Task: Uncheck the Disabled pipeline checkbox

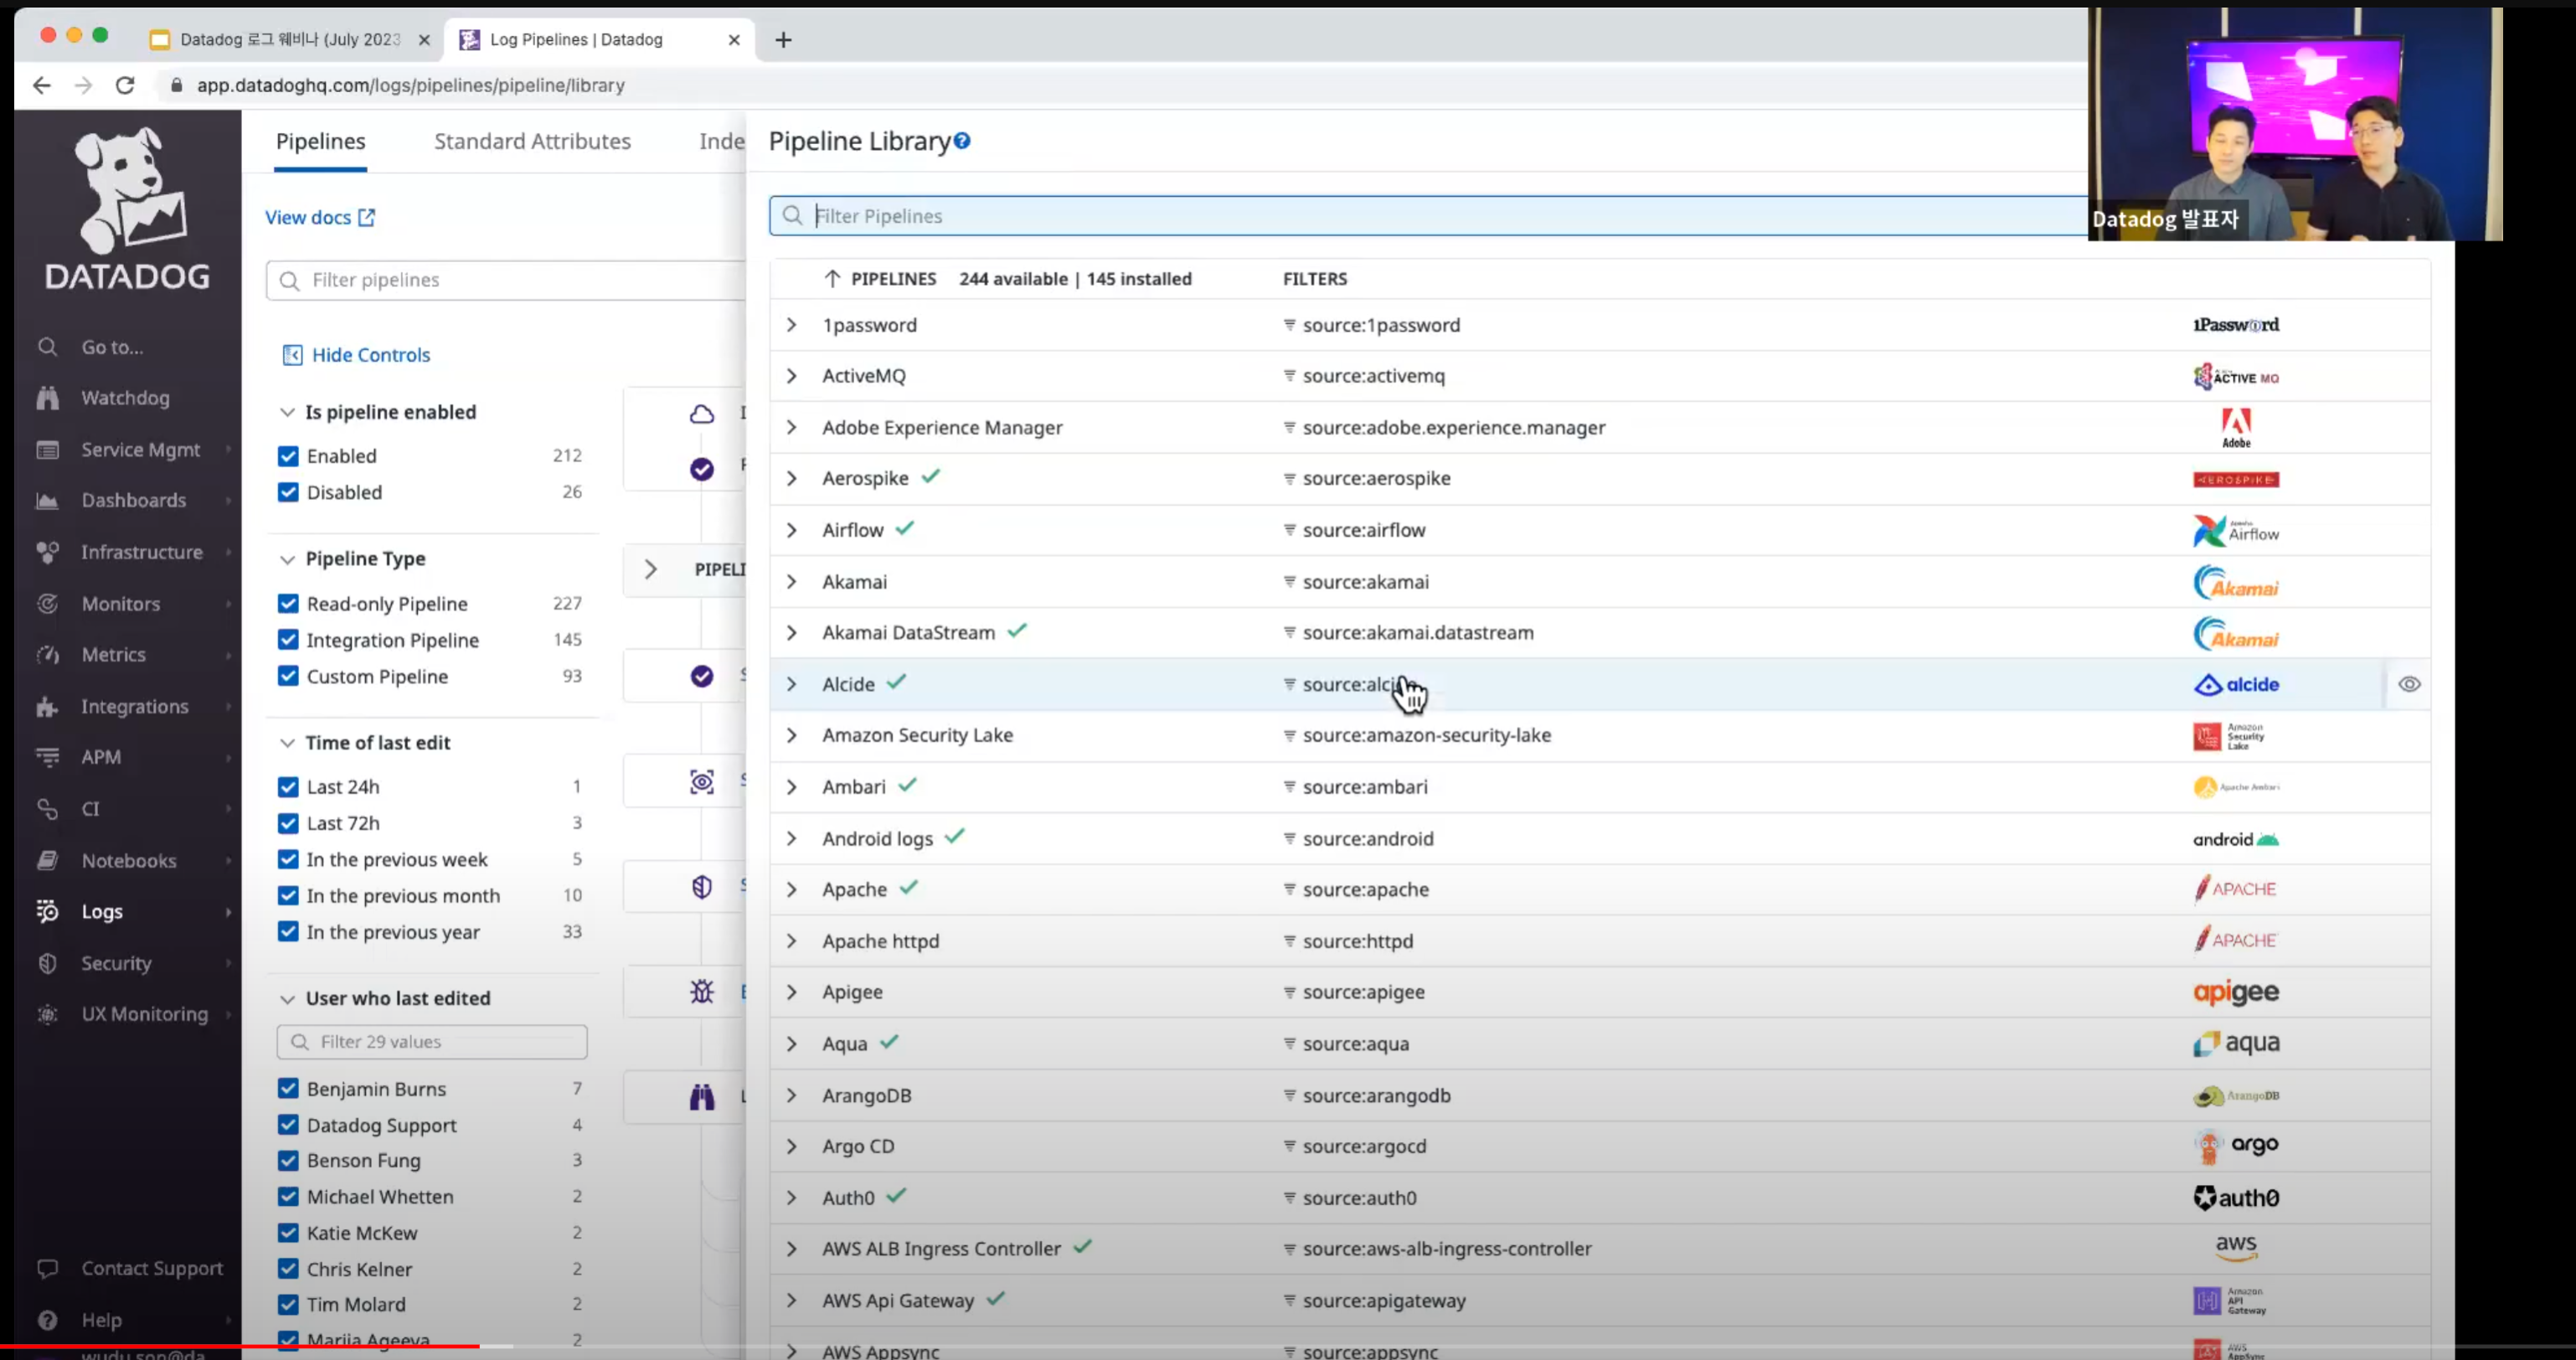Action: pos(288,492)
